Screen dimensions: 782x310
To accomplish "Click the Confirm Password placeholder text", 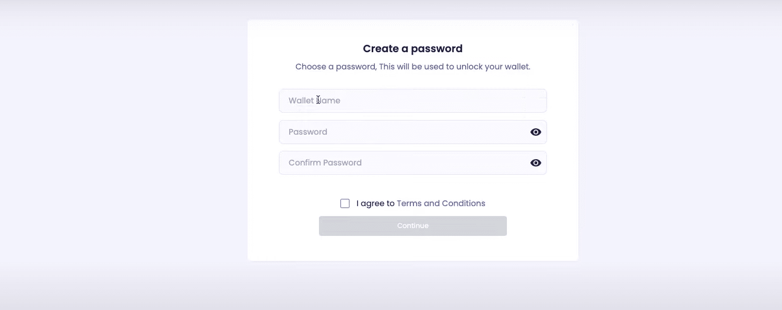I will point(325,163).
